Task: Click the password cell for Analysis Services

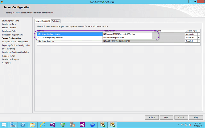Action: click(168, 34)
